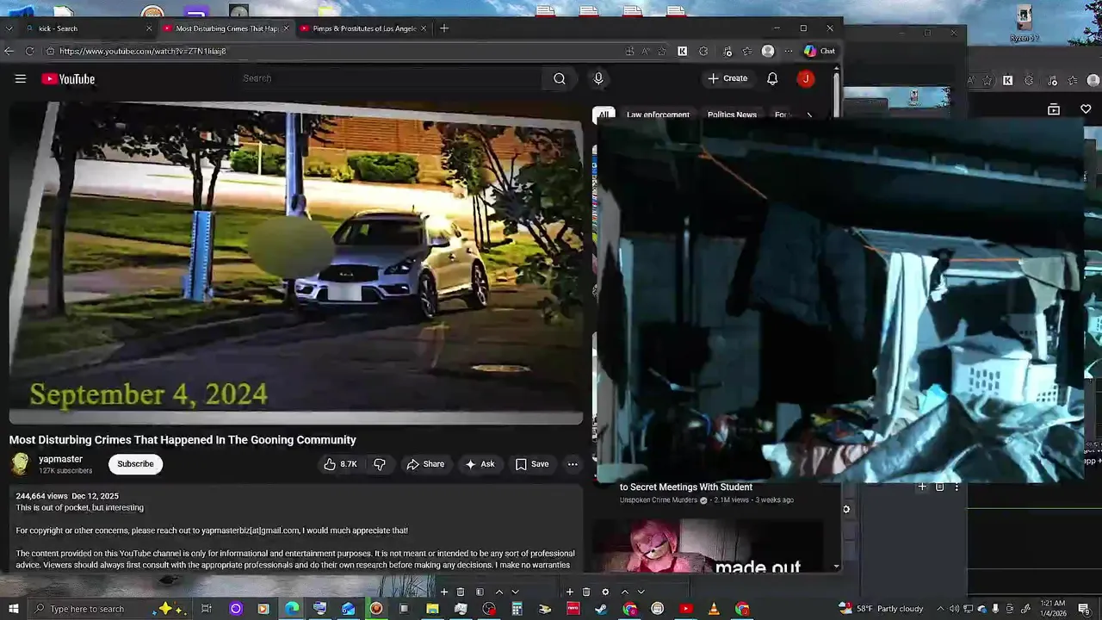
Task: Click the description line 'This is out of pocket, but interesting'
Action: pos(80,508)
